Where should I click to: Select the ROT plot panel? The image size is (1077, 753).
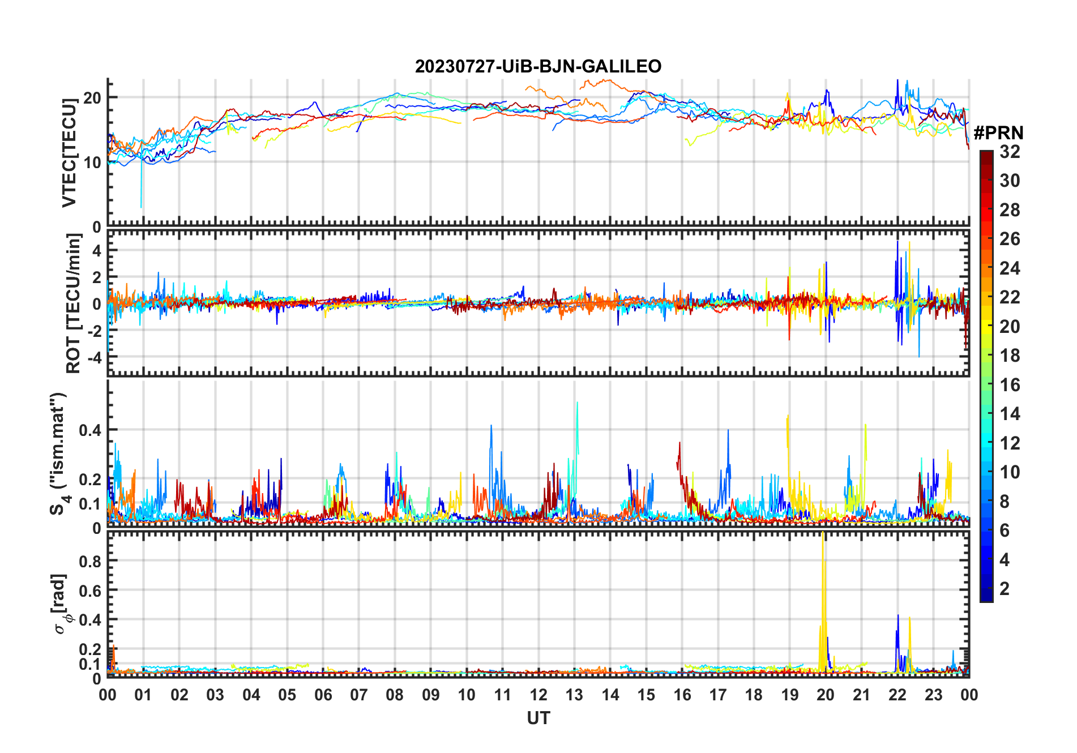point(538,303)
